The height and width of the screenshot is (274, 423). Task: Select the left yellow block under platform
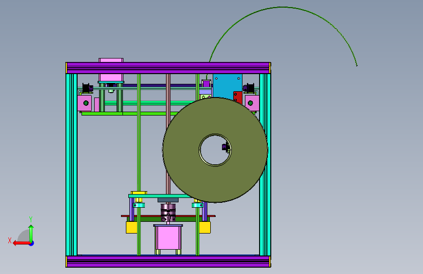point(132,227)
